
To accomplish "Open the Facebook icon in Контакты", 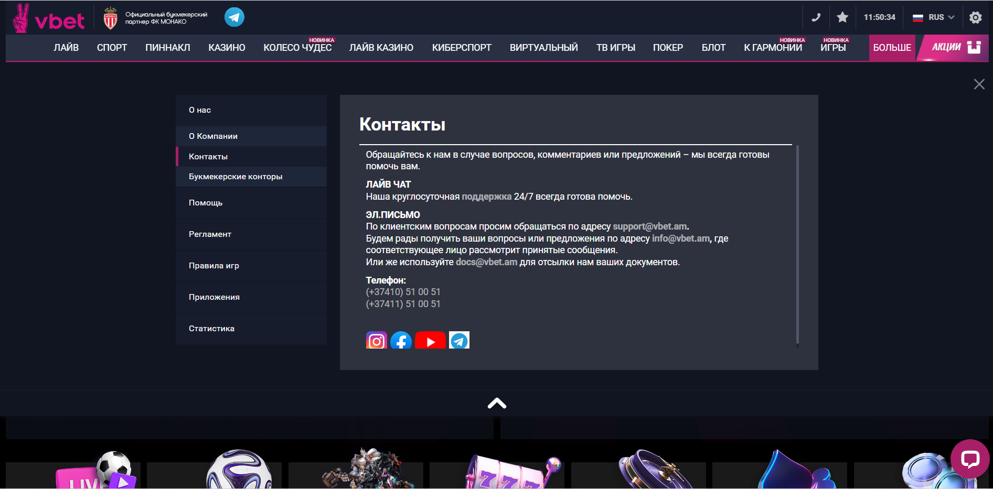I will (x=401, y=341).
